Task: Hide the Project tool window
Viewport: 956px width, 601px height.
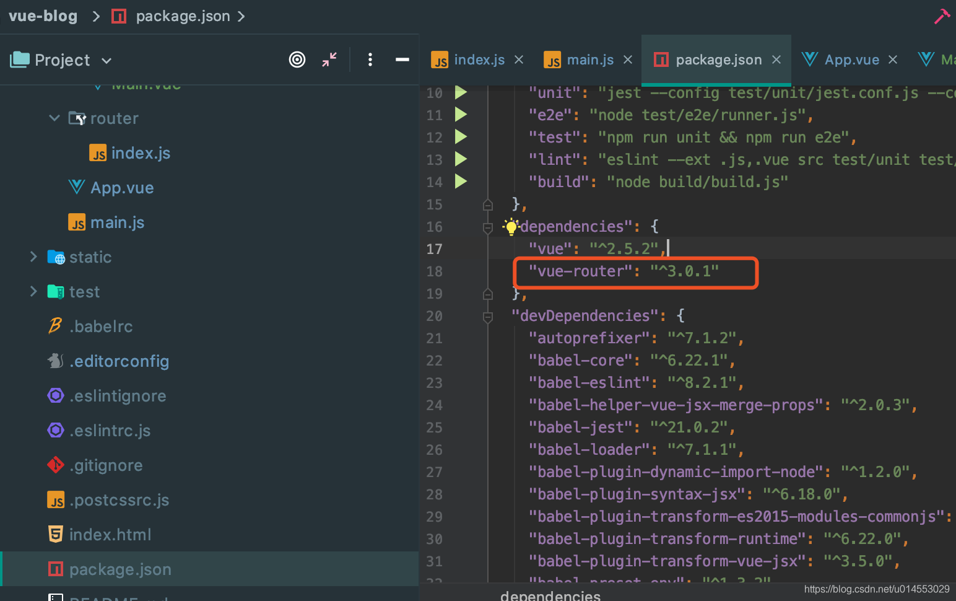Action: point(402,59)
